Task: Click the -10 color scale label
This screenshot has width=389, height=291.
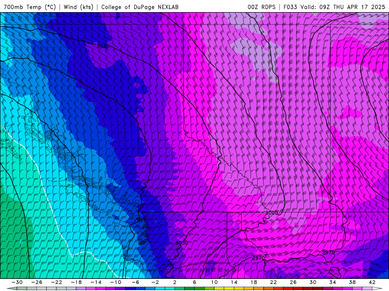Action: point(116,282)
